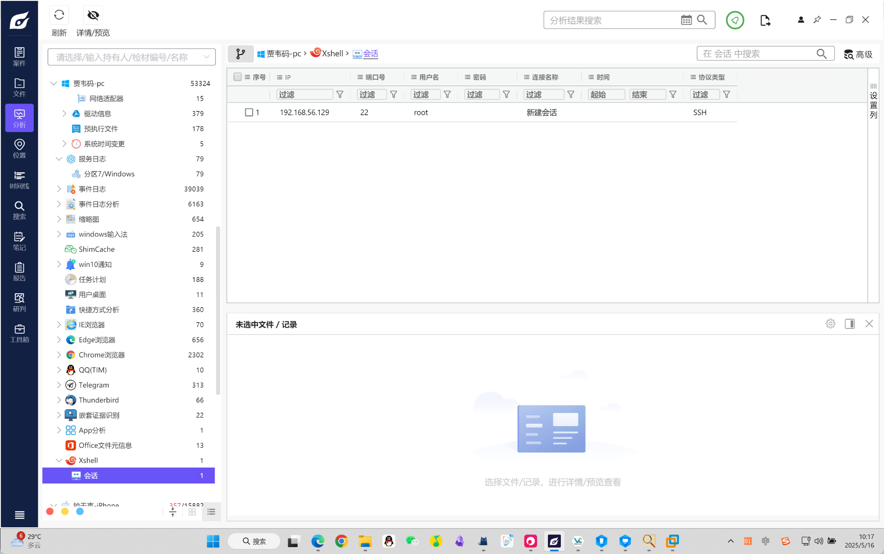Open the Timeline (时间线) sidebar section
Viewport: 884px width, 554px height.
coord(19,180)
